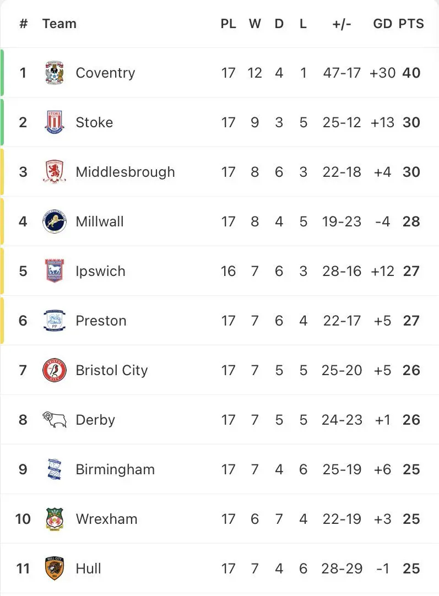Tap the Preston club badge
Screen dimensions: 439x596
[55, 321]
